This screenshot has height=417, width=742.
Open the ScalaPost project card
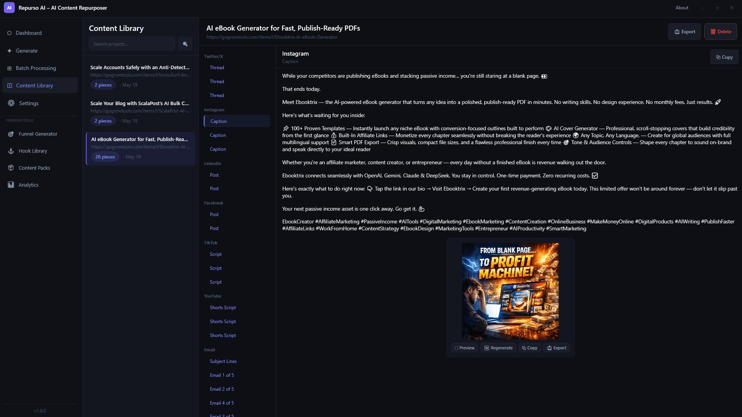[x=140, y=112]
